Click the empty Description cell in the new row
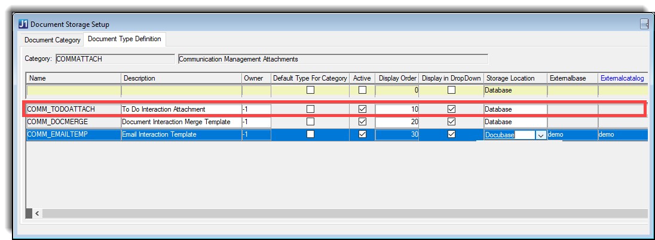 coord(181,90)
